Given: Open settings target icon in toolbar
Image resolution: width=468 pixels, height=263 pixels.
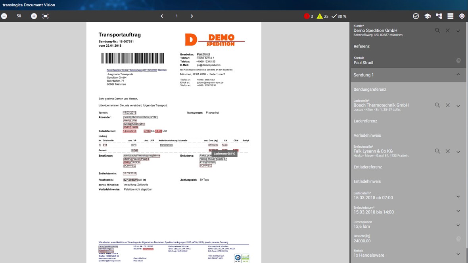Looking at the screenshot, I should click(x=462, y=16).
